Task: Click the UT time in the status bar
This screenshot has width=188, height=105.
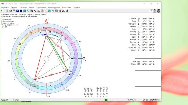Action: (x=152, y=100)
